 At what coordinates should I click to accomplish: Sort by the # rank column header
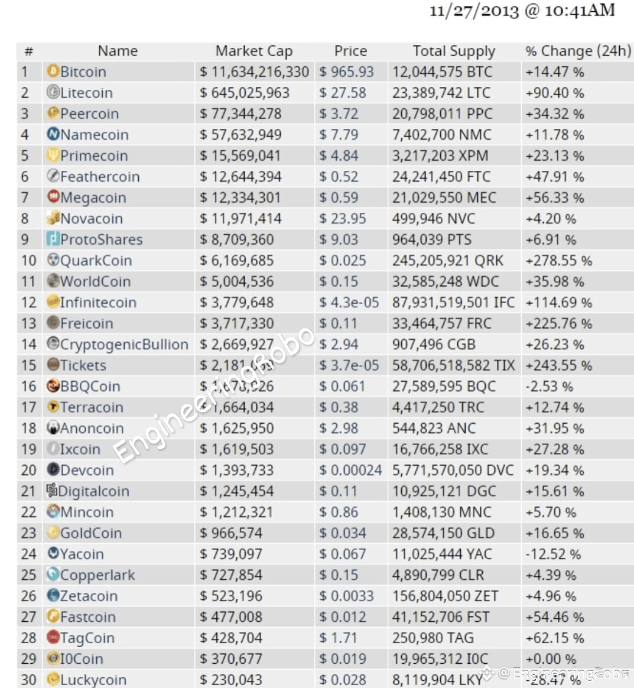click(x=29, y=51)
